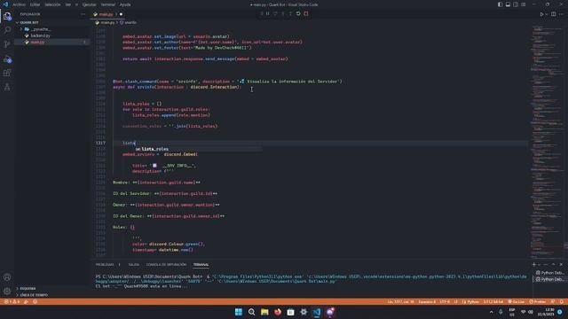Open Customize Layout icon

tap(524, 4)
